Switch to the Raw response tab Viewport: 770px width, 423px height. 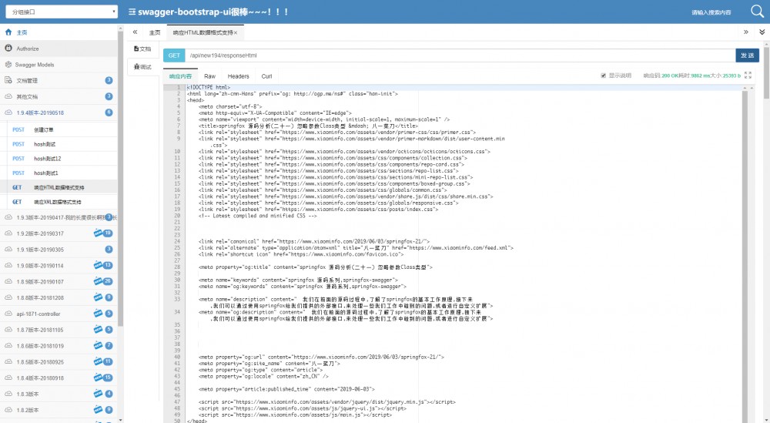point(209,76)
